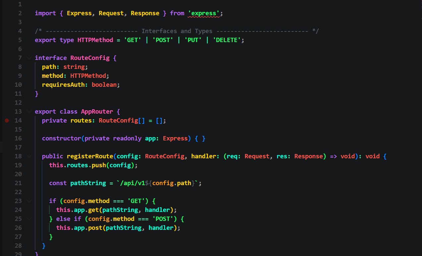422x256 pixels.
Task: Click line number 28 in the gutter
Action: [18, 246]
